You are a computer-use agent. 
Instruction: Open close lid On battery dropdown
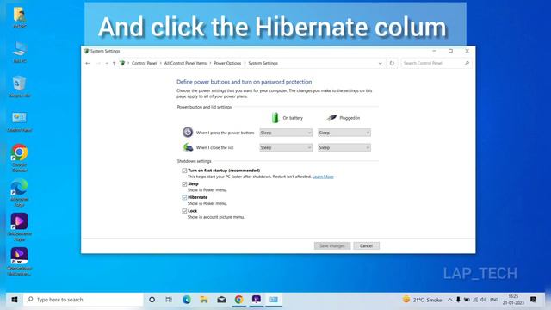pyautogui.click(x=286, y=147)
